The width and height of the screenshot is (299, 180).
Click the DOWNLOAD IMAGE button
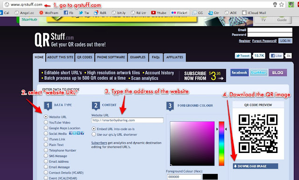[x=256, y=166]
